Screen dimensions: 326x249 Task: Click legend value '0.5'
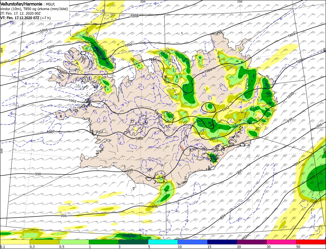coord(61,246)
